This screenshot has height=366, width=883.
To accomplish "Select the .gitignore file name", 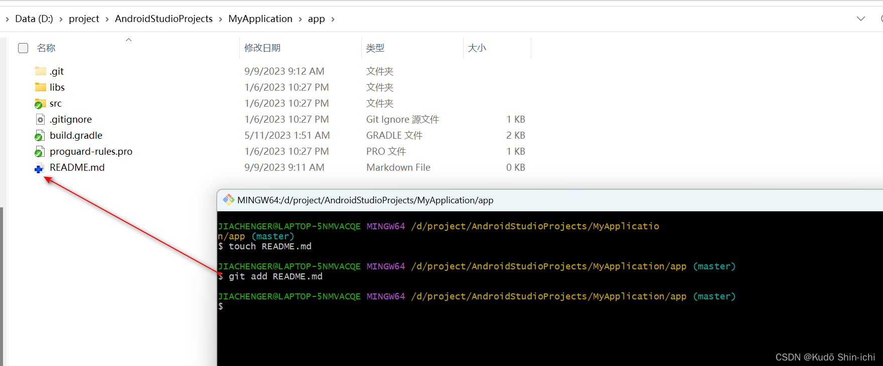I will (x=71, y=119).
